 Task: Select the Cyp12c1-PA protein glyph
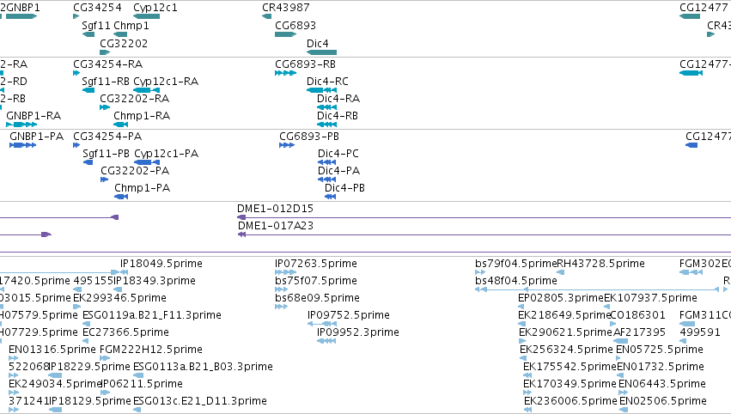point(147,162)
